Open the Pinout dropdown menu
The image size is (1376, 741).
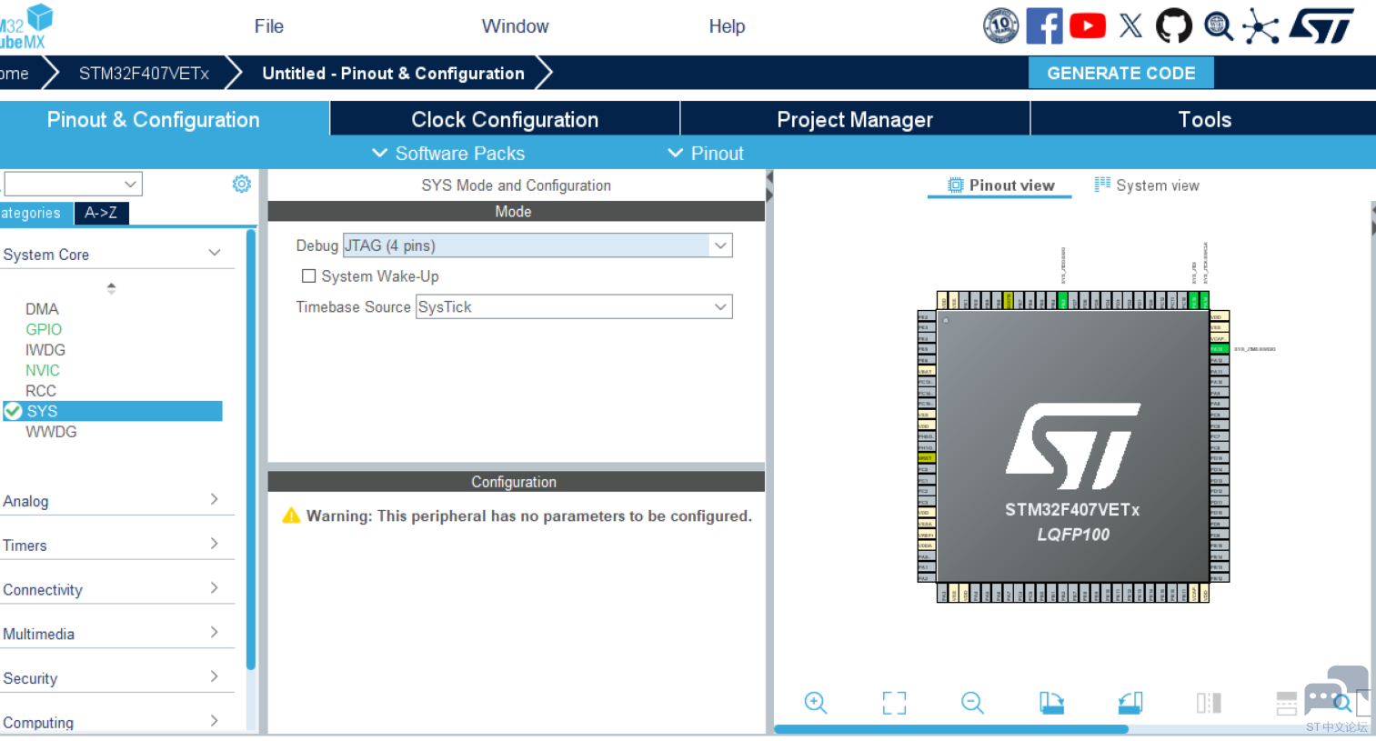pyautogui.click(x=706, y=154)
